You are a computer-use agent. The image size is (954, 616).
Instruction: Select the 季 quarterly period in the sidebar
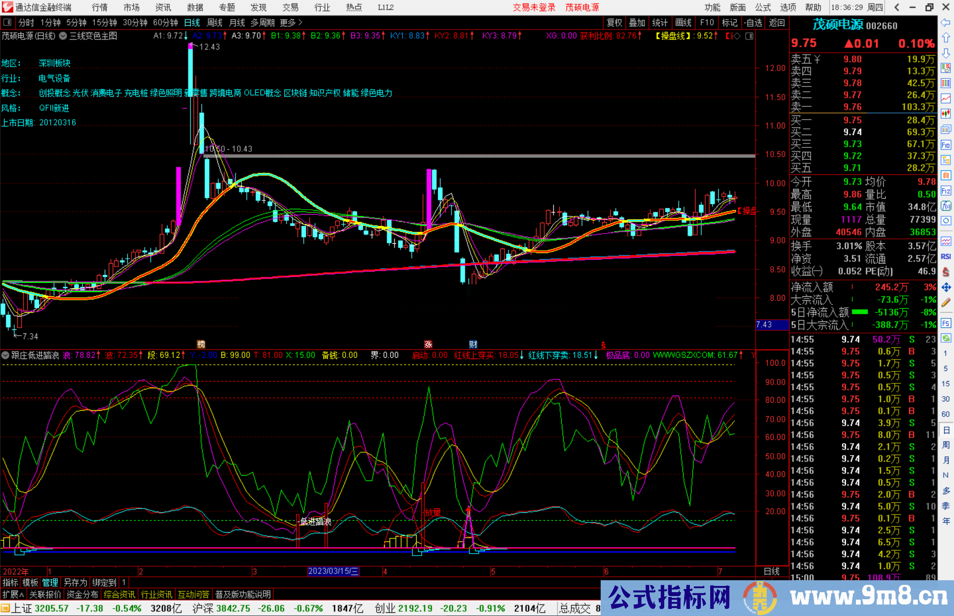click(946, 506)
